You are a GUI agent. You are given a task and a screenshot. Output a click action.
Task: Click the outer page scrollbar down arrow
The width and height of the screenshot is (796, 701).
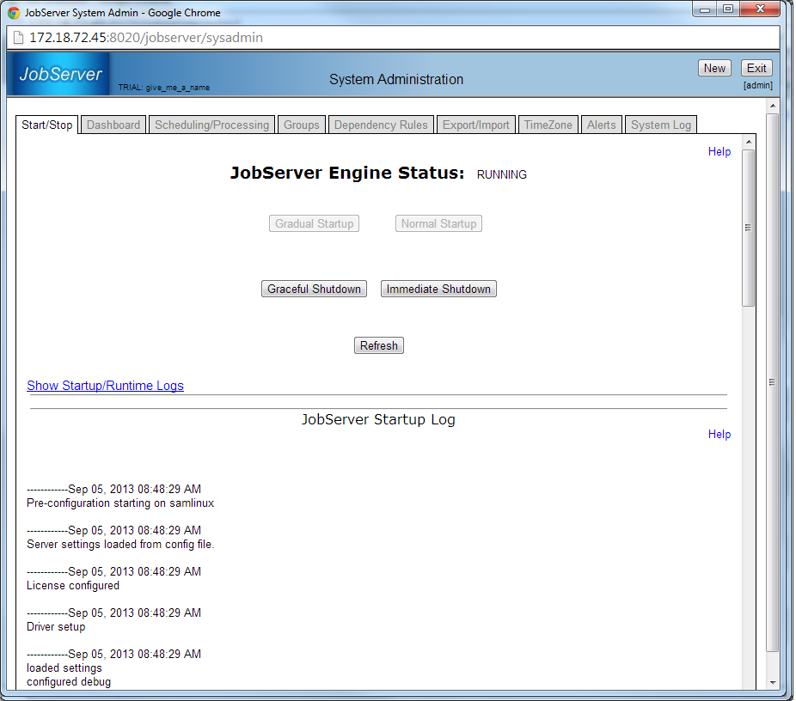(773, 682)
